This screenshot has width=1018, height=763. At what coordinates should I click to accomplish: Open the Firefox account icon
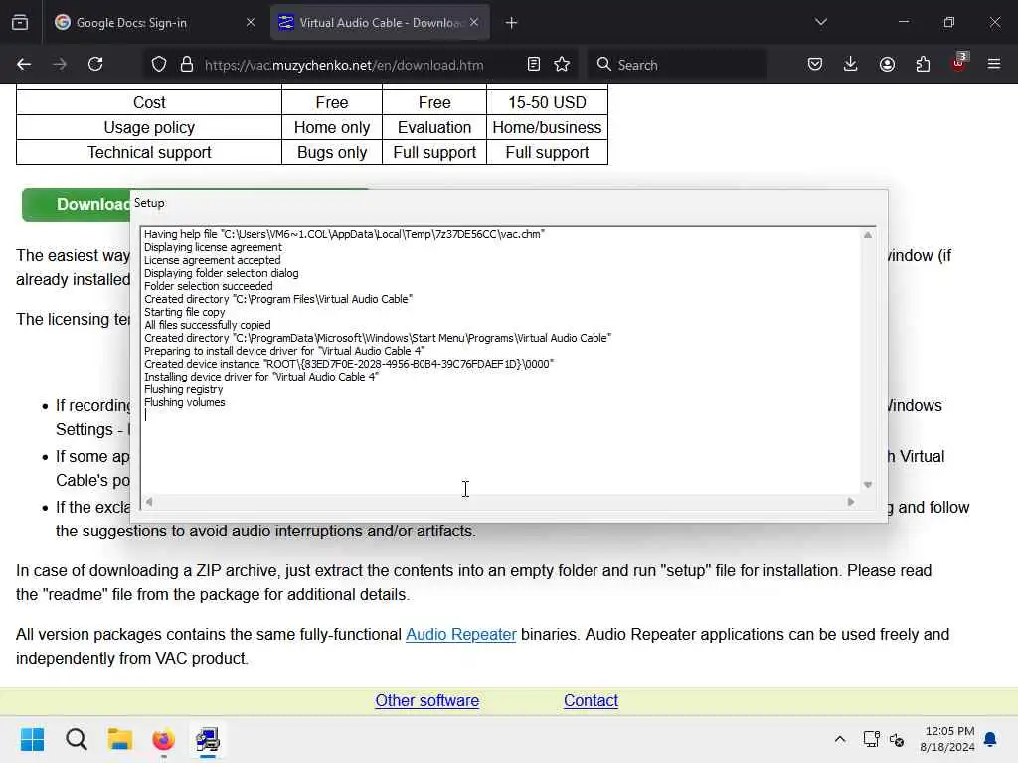887,64
